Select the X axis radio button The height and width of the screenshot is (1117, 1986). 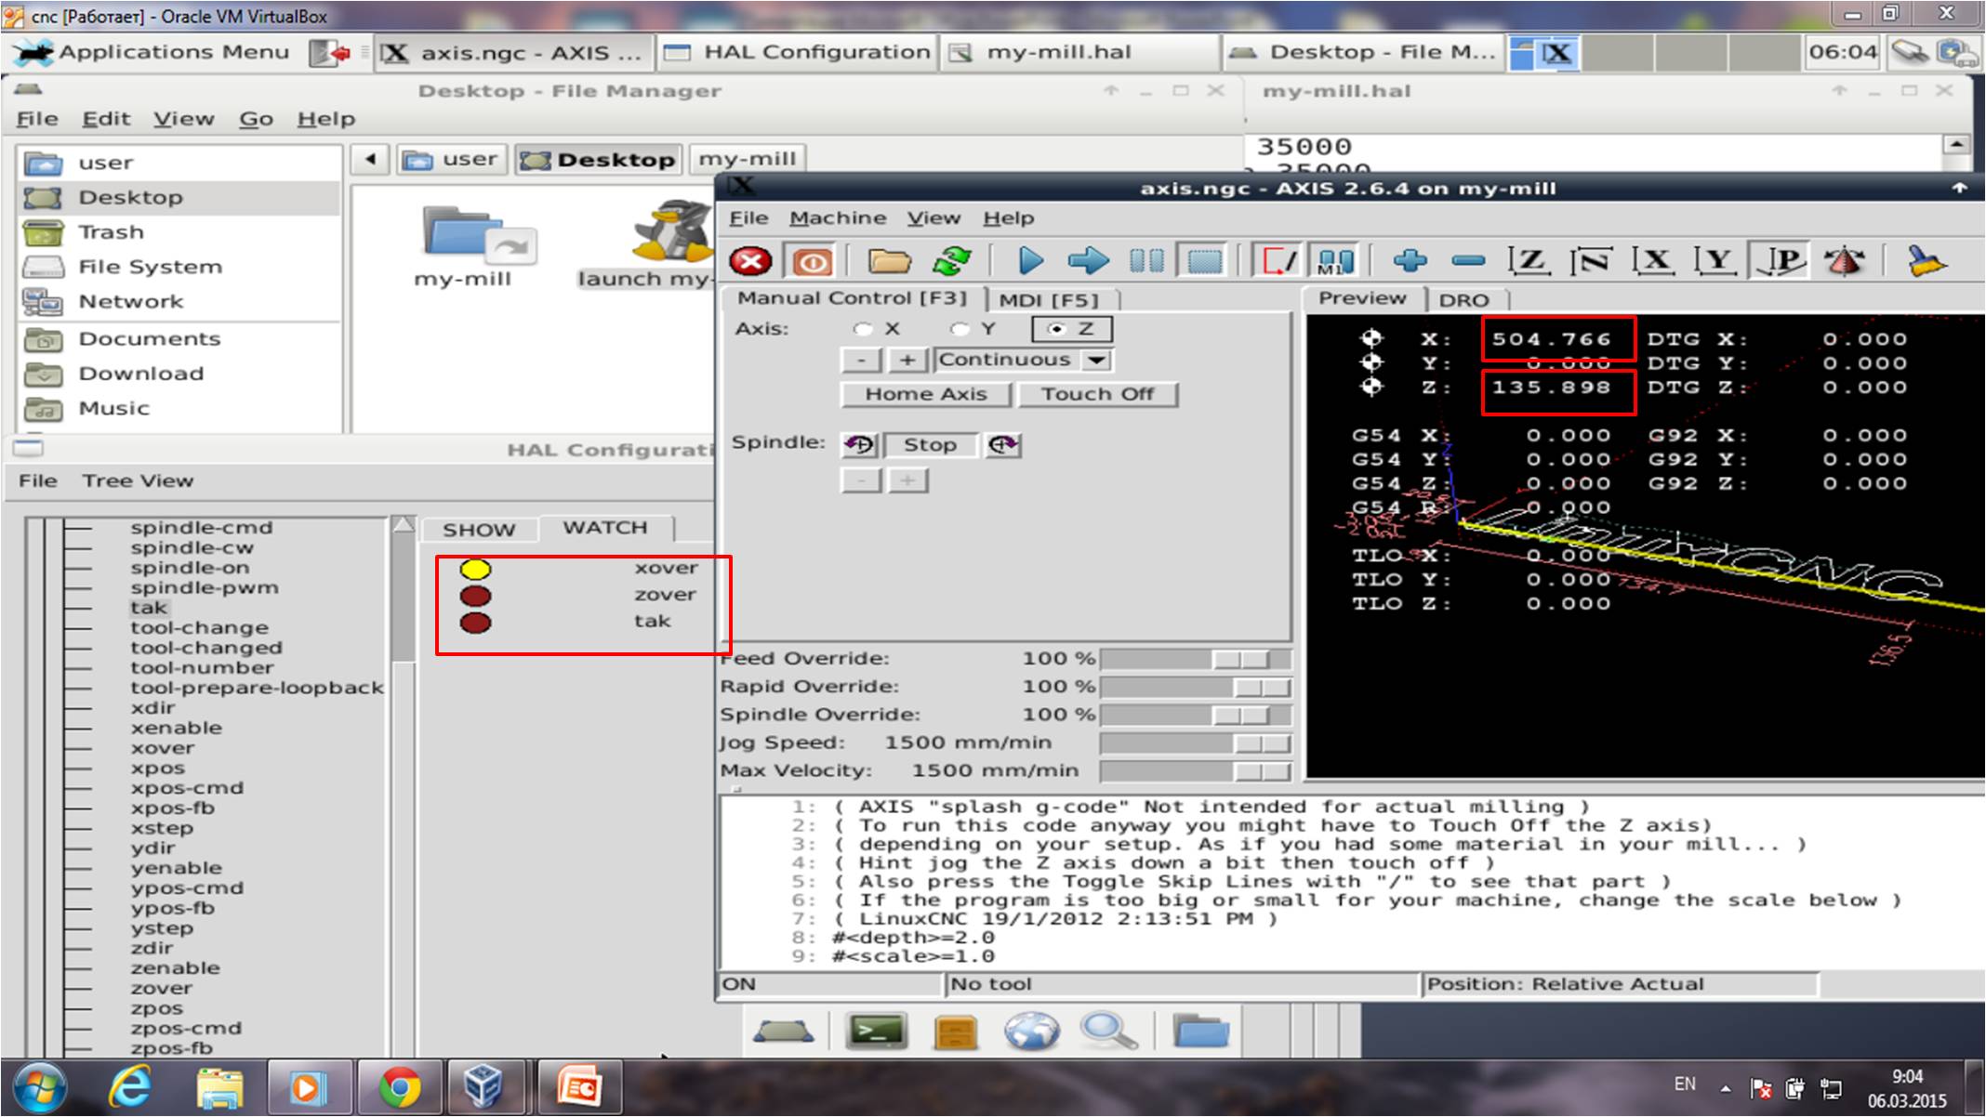[x=864, y=329]
